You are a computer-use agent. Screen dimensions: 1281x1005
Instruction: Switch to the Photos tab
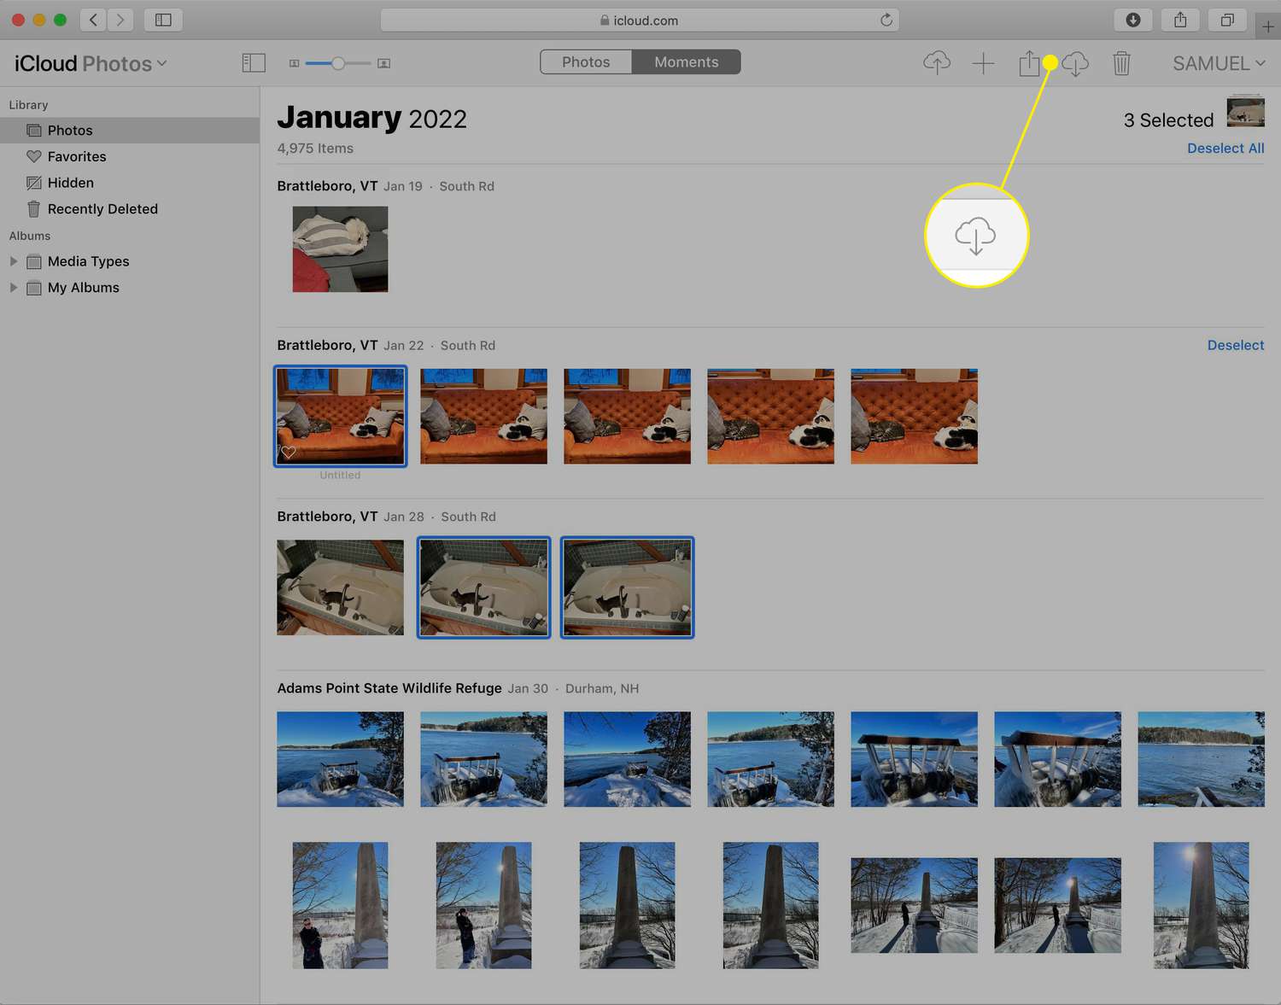point(586,62)
